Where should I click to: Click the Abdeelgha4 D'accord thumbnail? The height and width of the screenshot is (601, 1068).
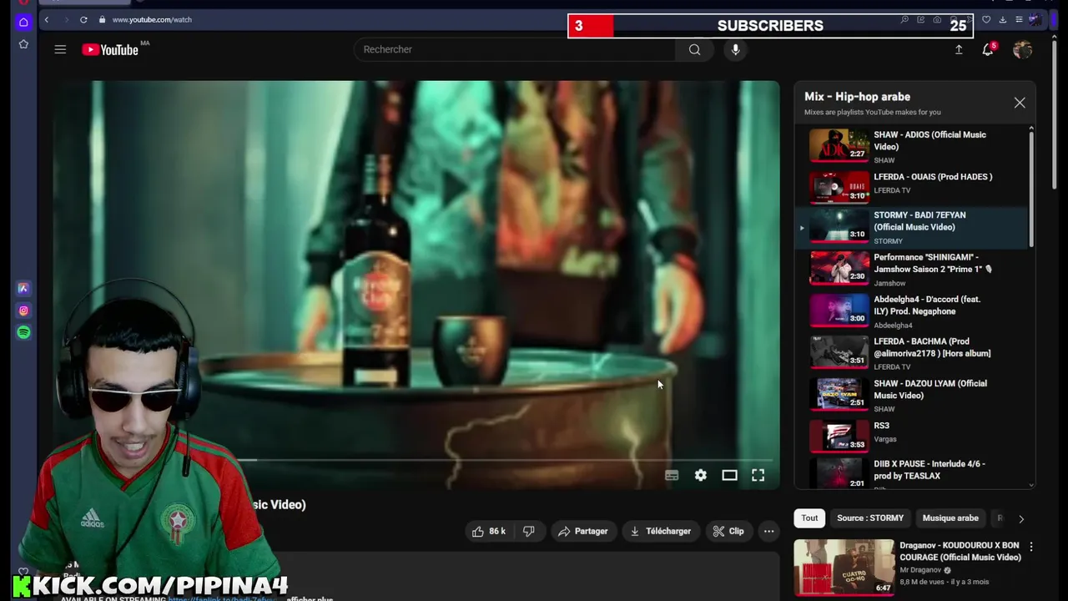coord(839,310)
